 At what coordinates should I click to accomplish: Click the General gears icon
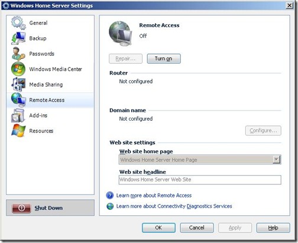tap(18, 23)
